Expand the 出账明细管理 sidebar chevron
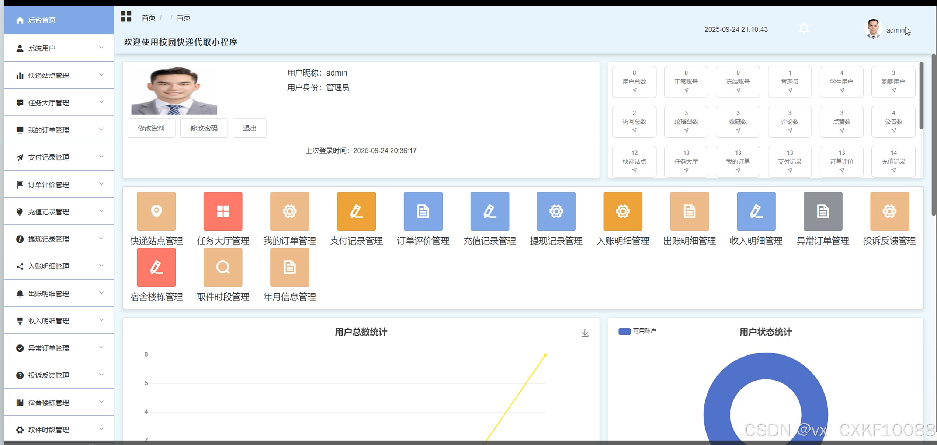 101,293
